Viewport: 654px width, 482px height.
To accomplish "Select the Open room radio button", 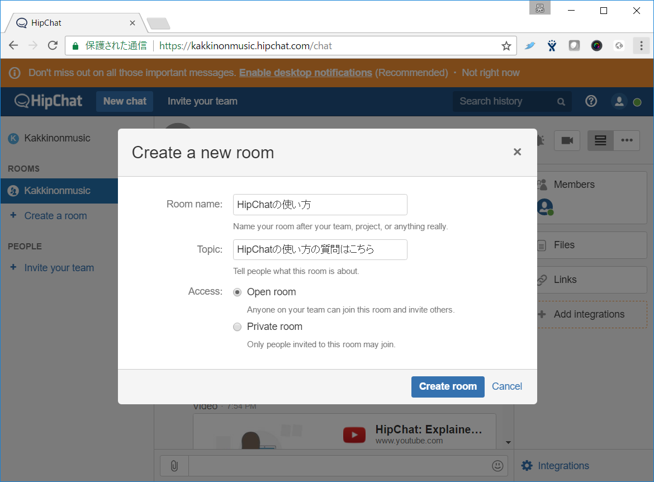I will click(x=238, y=292).
